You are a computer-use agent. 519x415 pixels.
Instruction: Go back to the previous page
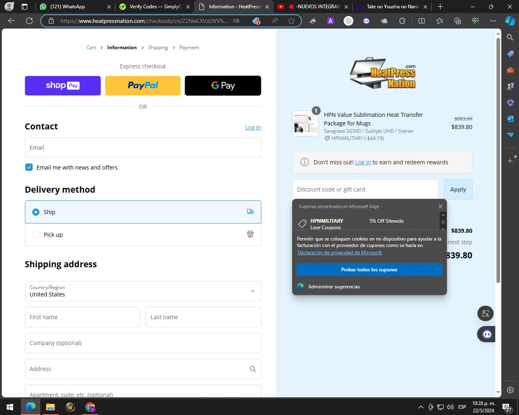(11, 21)
